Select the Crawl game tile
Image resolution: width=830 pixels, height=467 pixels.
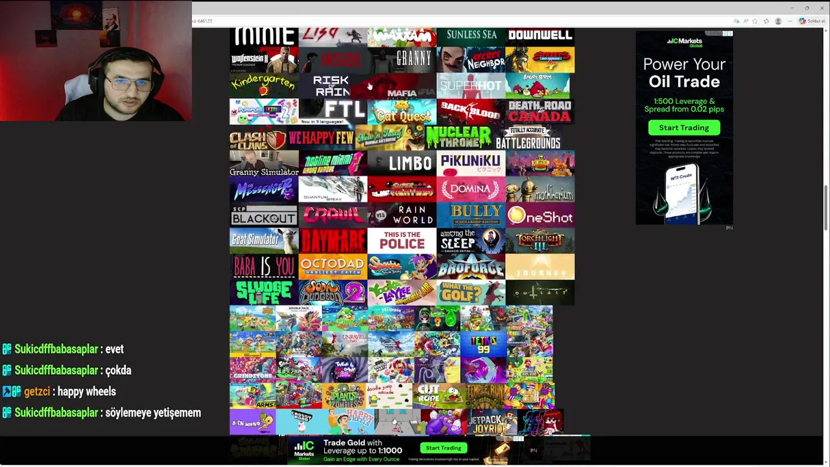[333, 215]
